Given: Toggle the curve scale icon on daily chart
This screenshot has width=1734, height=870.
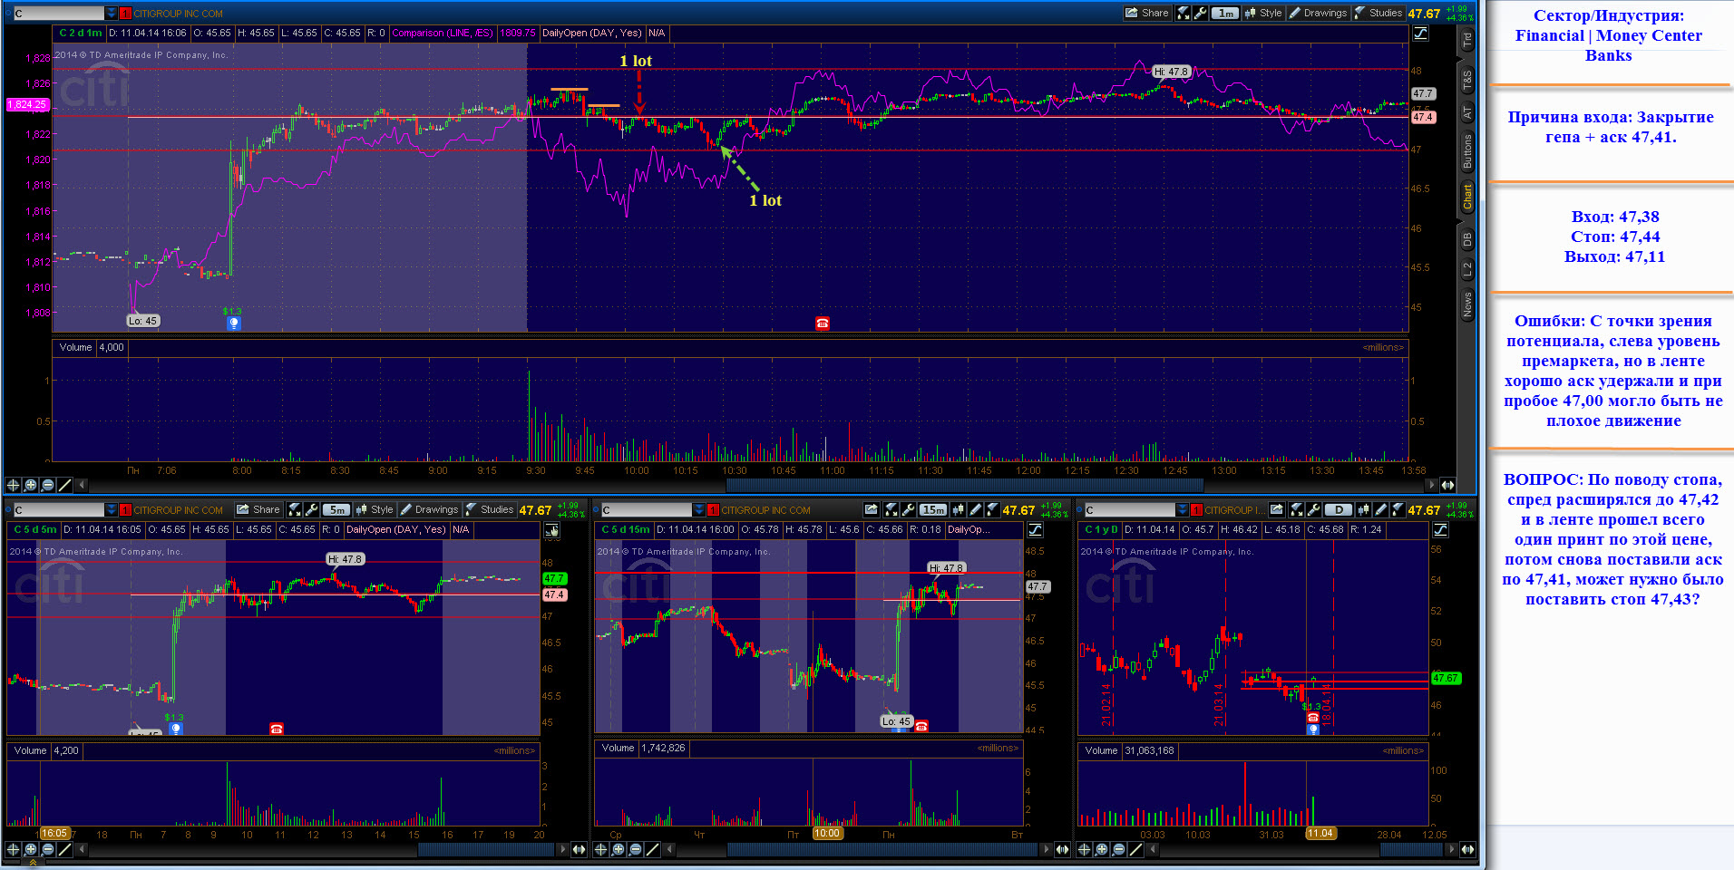Looking at the screenshot, I should 1440,530.
